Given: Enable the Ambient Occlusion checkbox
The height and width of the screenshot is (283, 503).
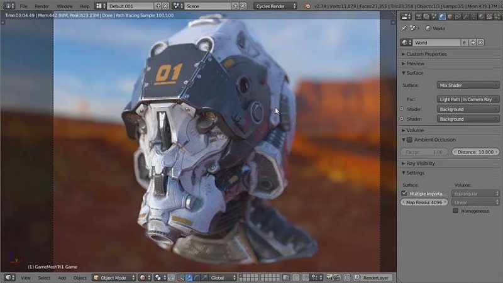Looking at the screenshot, I should (409, 140).
